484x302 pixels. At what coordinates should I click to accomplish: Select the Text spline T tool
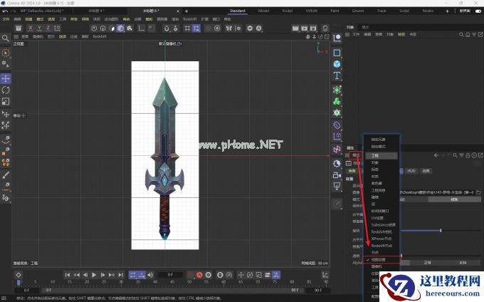(337, 75)
